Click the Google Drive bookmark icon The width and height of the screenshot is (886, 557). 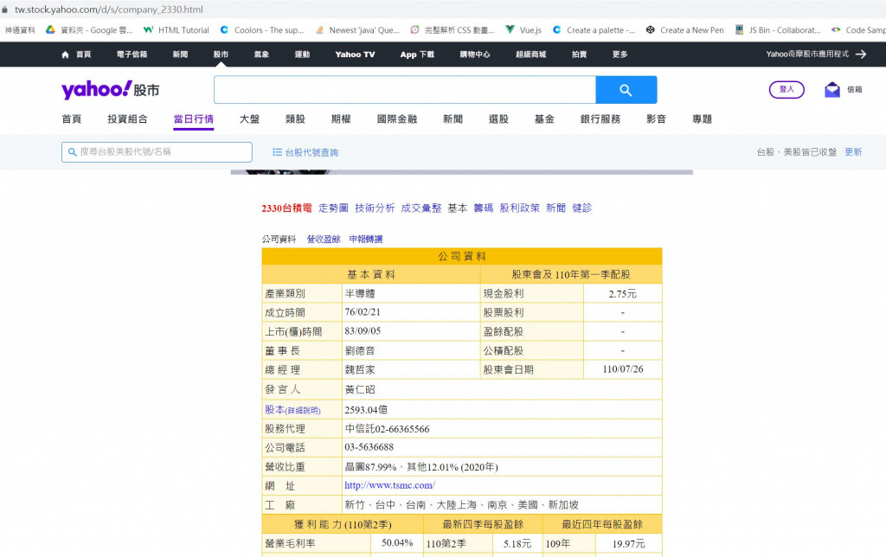tap(50, 30)
